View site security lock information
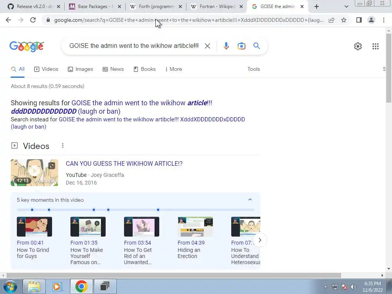 [48, 20]
